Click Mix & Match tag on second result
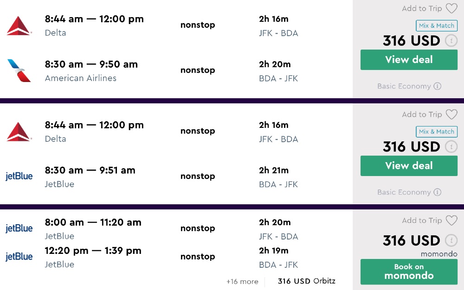Screen dimensions: 464x290 436,132
